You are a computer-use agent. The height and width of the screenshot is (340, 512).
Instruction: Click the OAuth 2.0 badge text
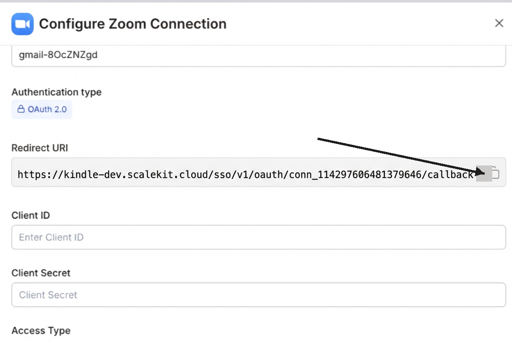(x=47, y=109)
